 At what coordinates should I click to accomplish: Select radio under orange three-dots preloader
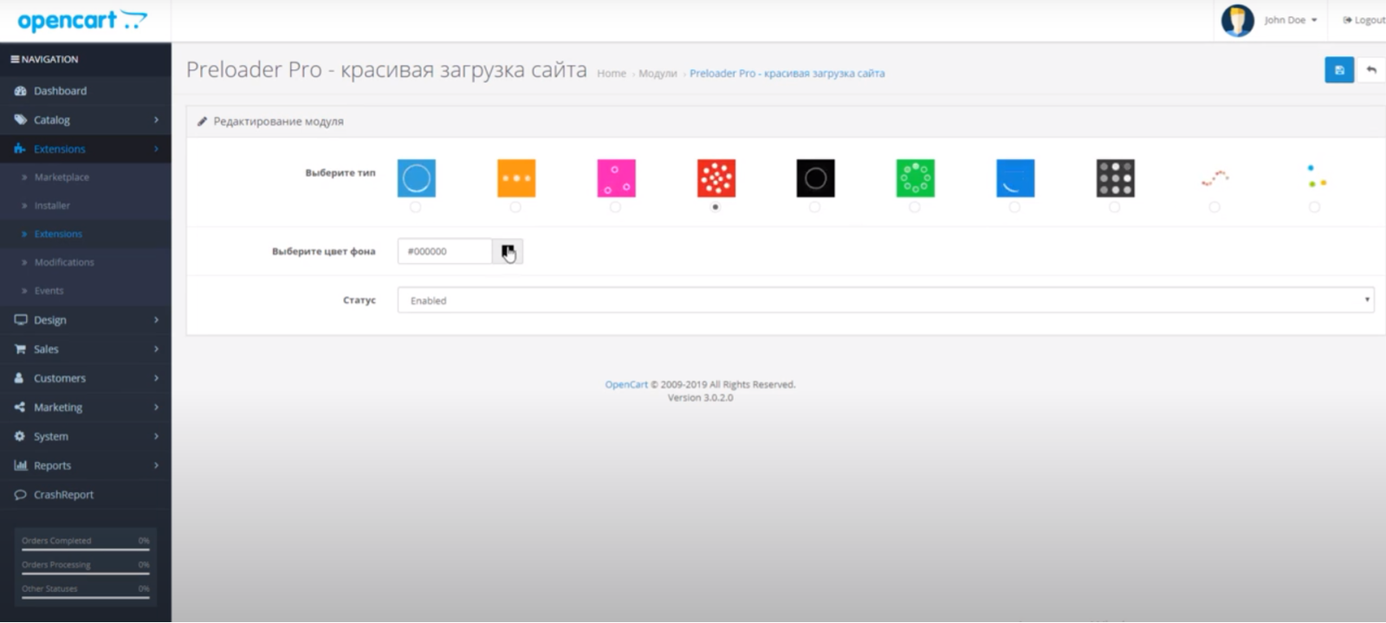515,208
